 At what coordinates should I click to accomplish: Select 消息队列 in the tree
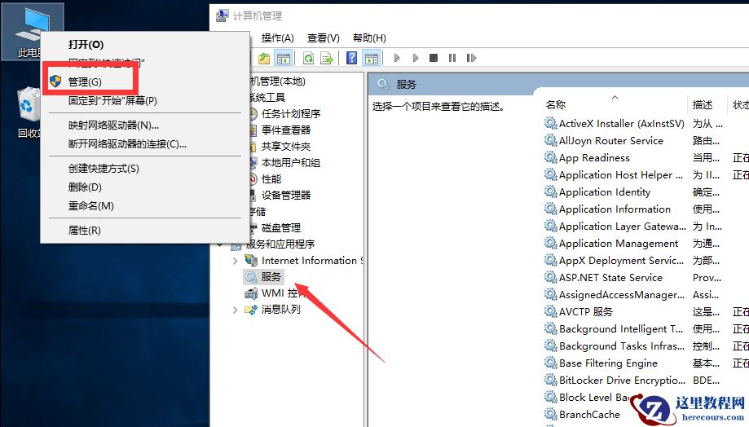(281, 310)
